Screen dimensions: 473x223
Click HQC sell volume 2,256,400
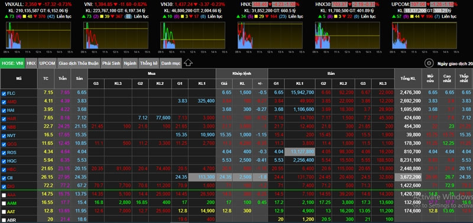click(x=303, y=160)
